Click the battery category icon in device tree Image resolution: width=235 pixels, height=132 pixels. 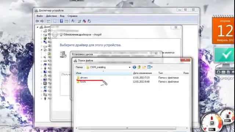click(45, 38)
